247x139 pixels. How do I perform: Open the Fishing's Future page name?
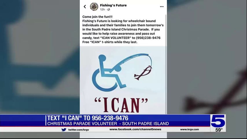coord(113,5)
